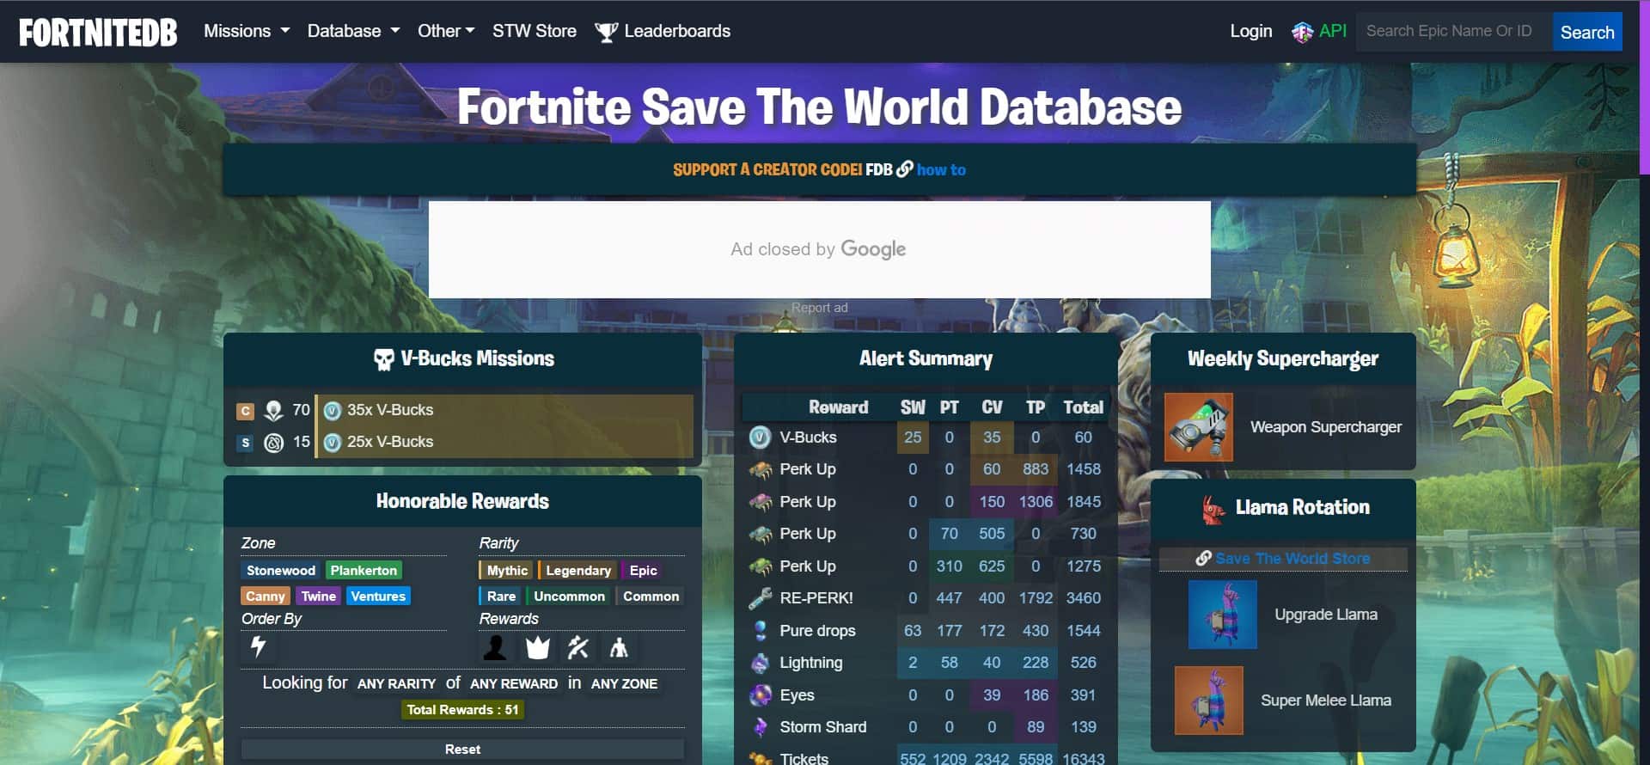Screen dimensions: 1650x765
Task: Click the Total Rewards : 51 badge
Action: coord(462,710)
